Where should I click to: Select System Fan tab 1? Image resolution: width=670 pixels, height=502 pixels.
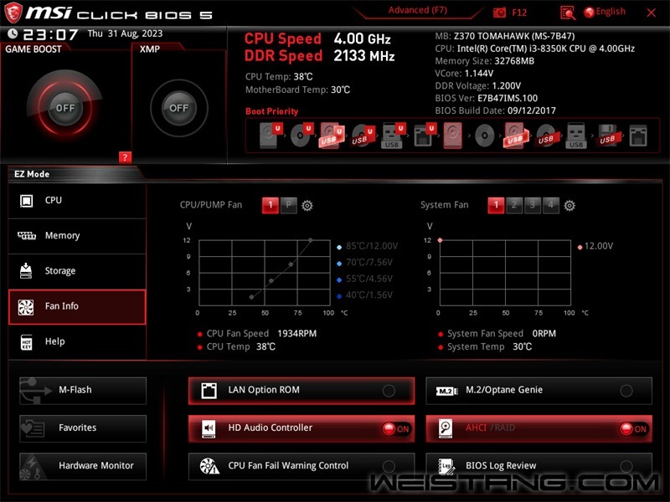click(496, 205)
